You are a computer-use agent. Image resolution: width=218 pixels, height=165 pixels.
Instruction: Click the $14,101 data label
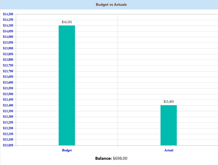[67, 22]
